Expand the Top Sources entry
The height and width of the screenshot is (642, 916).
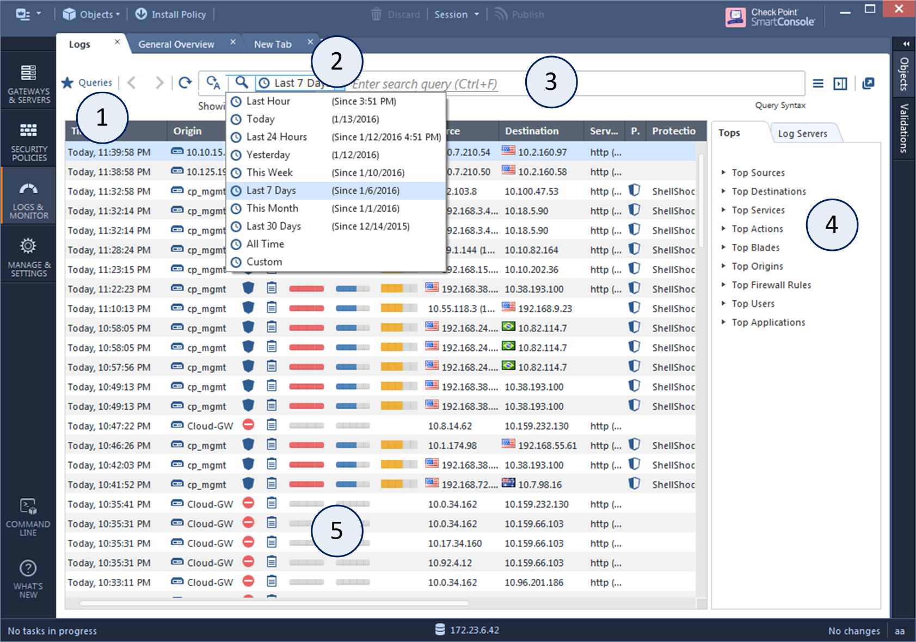(x=758, y=172)
